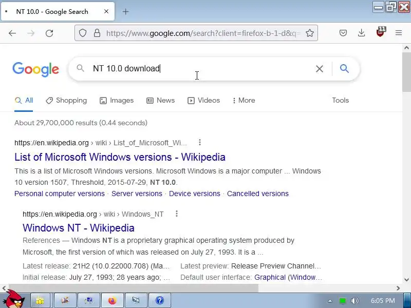Go back to the previous page
This screenshot has height=308, width=411.
(12, 33)
